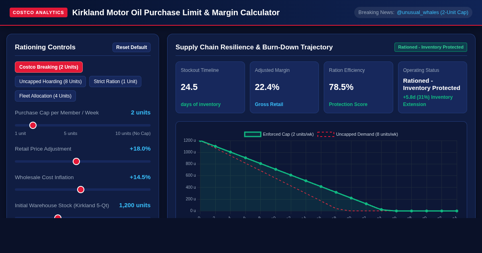
Task: Click the Retail Price Adjustment slider handle
Action: [x=76, y=161]
